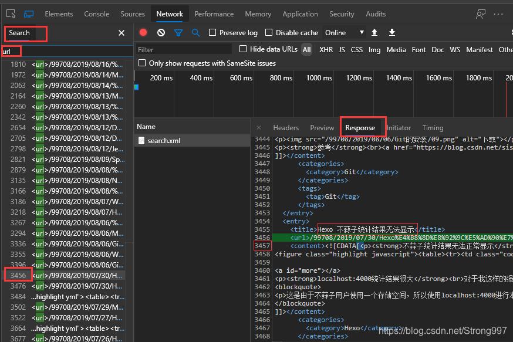Filter requests by Manifest type
Image resolution: width=513 pixels, height=342 pixels.
pos(480,50)
